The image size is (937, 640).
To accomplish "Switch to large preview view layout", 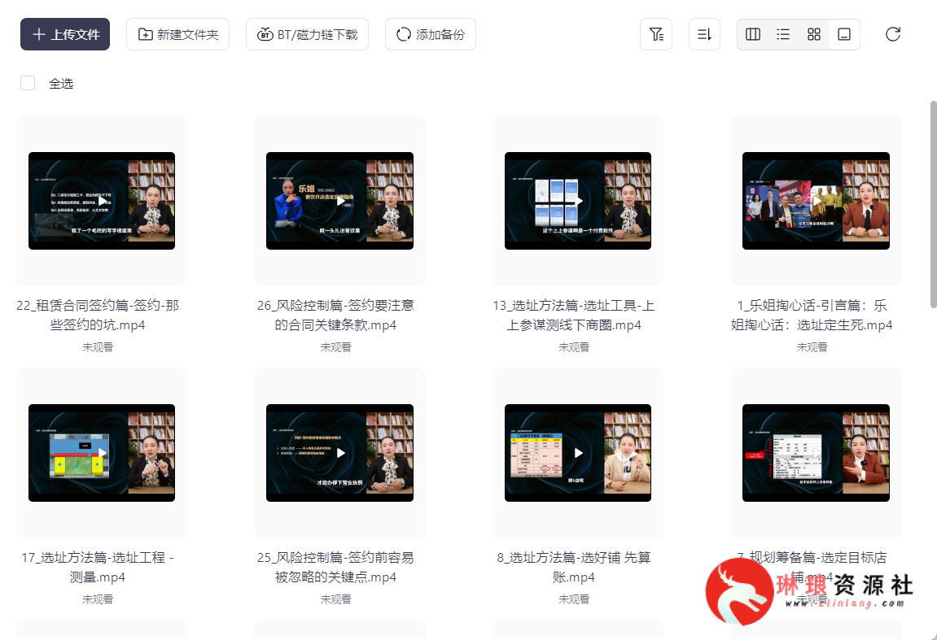I will coord(844,34).
